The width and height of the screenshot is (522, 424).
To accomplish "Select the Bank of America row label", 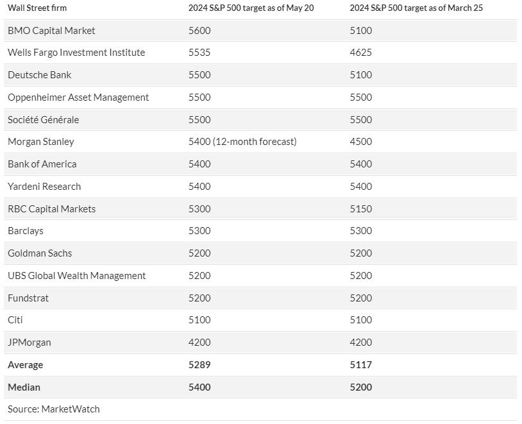I will pos(42,164).
